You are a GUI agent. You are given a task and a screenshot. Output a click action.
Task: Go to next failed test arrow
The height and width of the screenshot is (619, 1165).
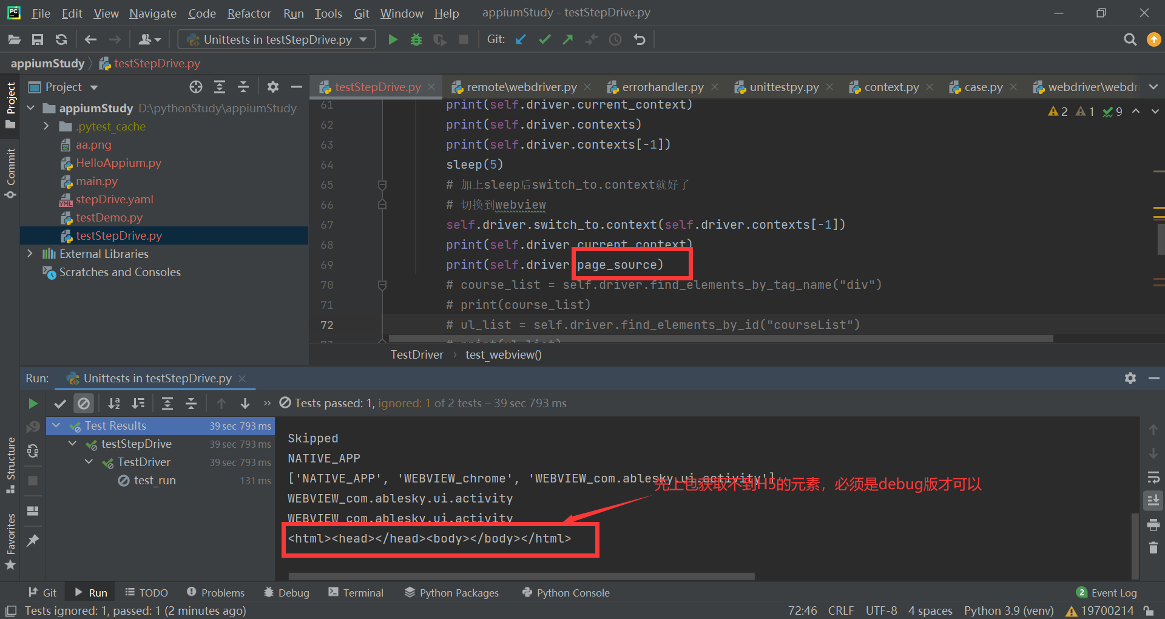click(x=245, y=404)
